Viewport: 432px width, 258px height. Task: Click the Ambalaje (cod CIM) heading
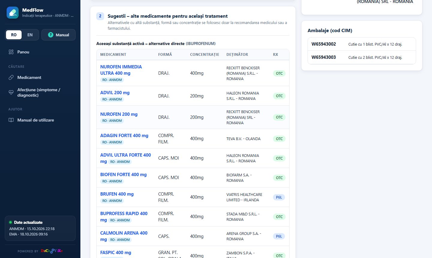pyautogui.click(x=330, y=31)
